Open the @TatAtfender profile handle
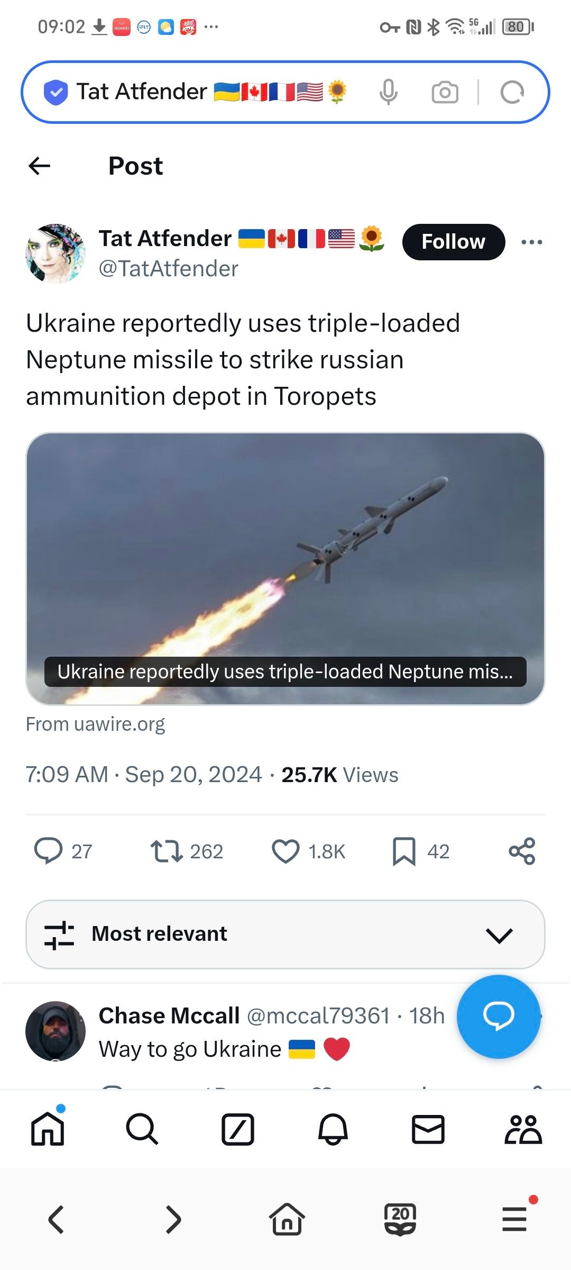The width and height of the screenshot is (571, 1270). click(x=168, y=269)
